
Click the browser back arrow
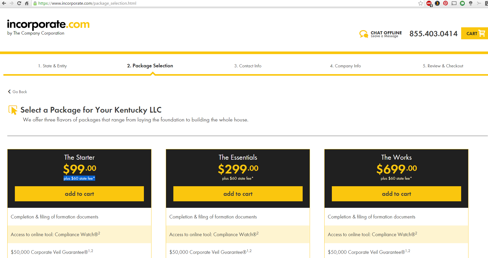click(x=4, y=3)
